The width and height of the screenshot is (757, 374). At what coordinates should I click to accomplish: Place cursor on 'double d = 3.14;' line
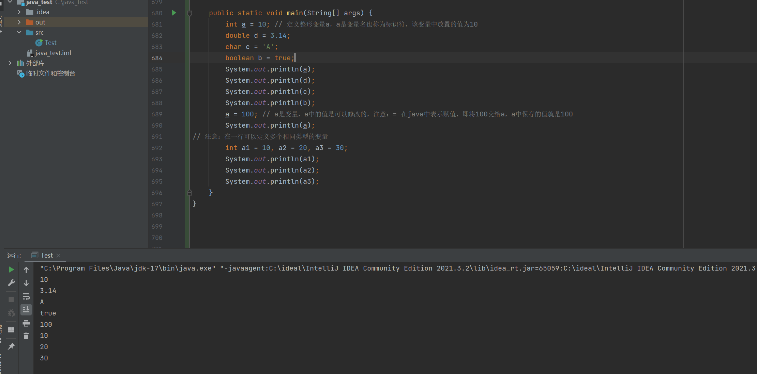(258, 35)
